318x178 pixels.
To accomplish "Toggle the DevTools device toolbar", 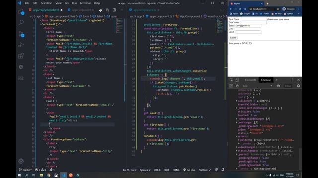I will 237,80.
